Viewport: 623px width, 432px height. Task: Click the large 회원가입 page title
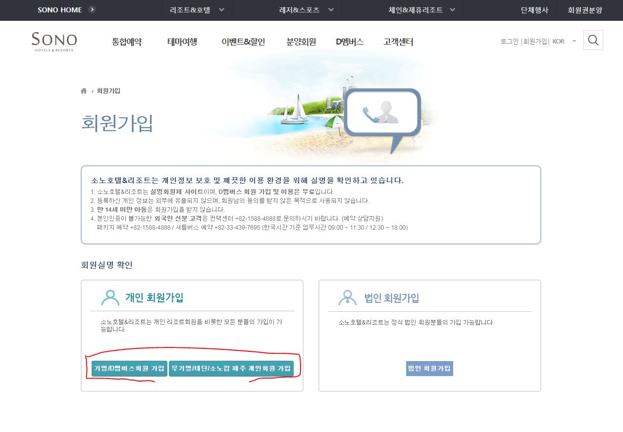pos(117,123)
